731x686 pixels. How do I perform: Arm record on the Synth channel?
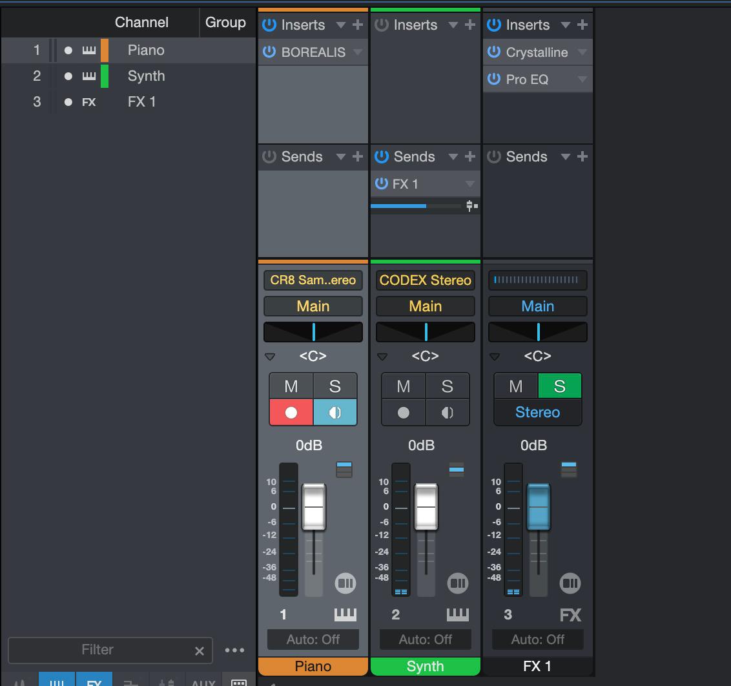(403, 412)
